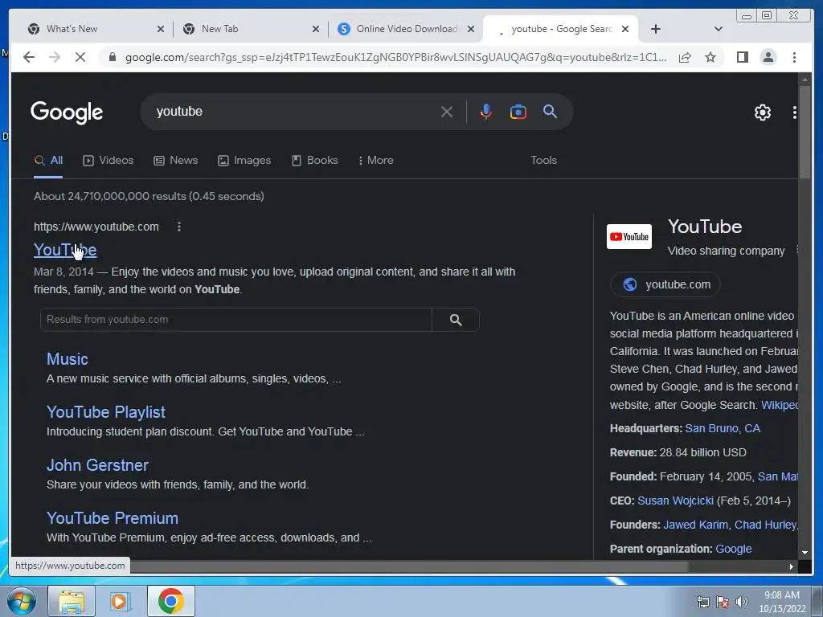
Task: Open the volume speaker tray icon
Action: (742, 602)
